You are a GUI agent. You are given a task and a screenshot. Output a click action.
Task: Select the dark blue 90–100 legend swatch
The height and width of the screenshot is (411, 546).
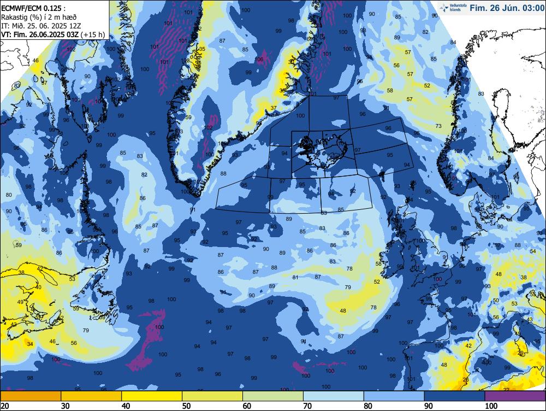click(454, 396)
